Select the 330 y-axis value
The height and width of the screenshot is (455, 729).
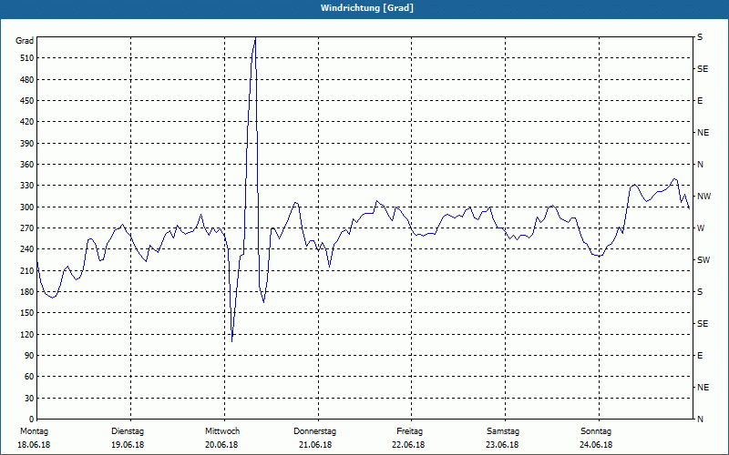pyautogui.click(x=27, y=186)
